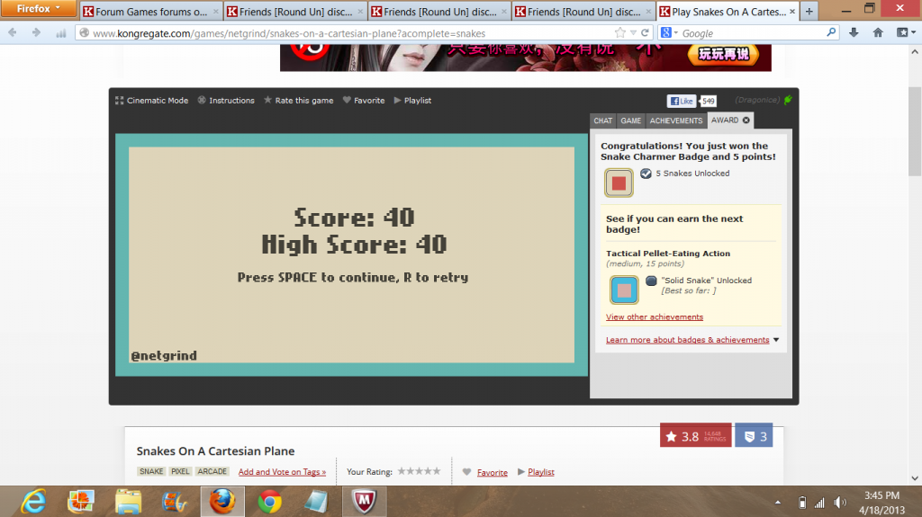Click the ARCADE tag
922x517 pixels.
coord(212,471)
